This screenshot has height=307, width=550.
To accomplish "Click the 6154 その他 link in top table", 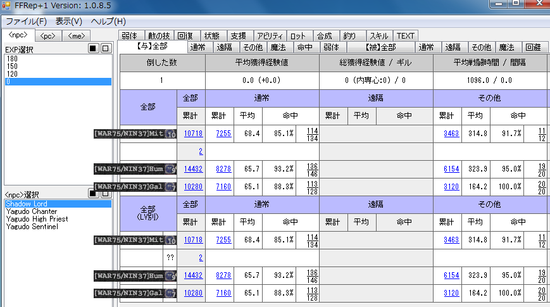I will (x=451, y=170).
